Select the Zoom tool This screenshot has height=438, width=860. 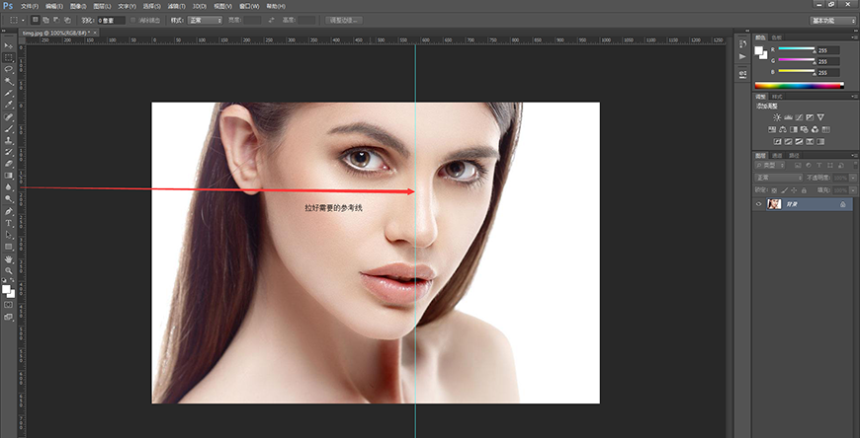tap(8, 269)
